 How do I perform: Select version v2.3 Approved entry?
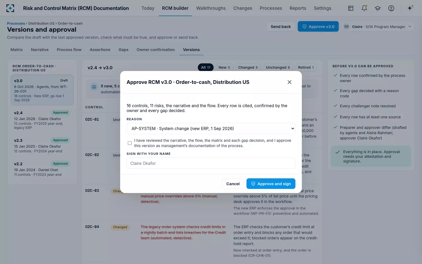tap(42, 145)
